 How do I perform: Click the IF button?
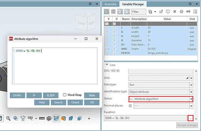(x=34, y=95)
